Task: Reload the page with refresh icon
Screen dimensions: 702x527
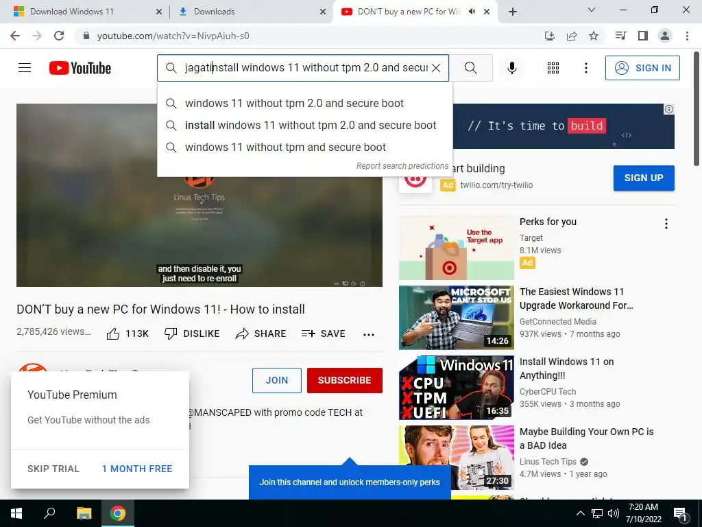Action: pos(59,36)
